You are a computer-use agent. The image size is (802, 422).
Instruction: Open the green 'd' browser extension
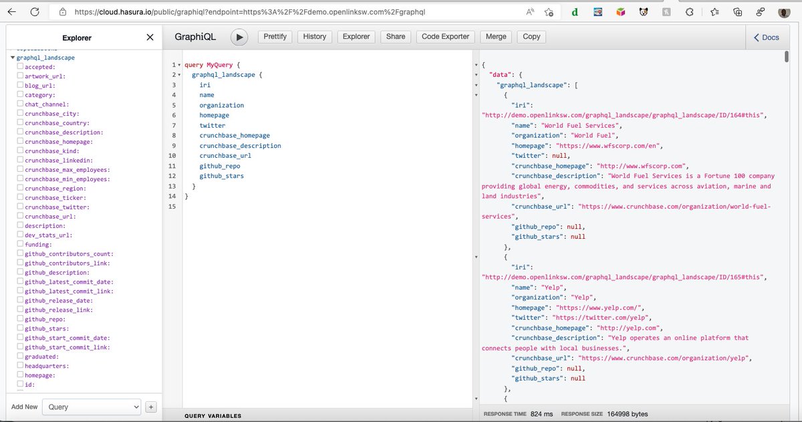tap(575, 12)
